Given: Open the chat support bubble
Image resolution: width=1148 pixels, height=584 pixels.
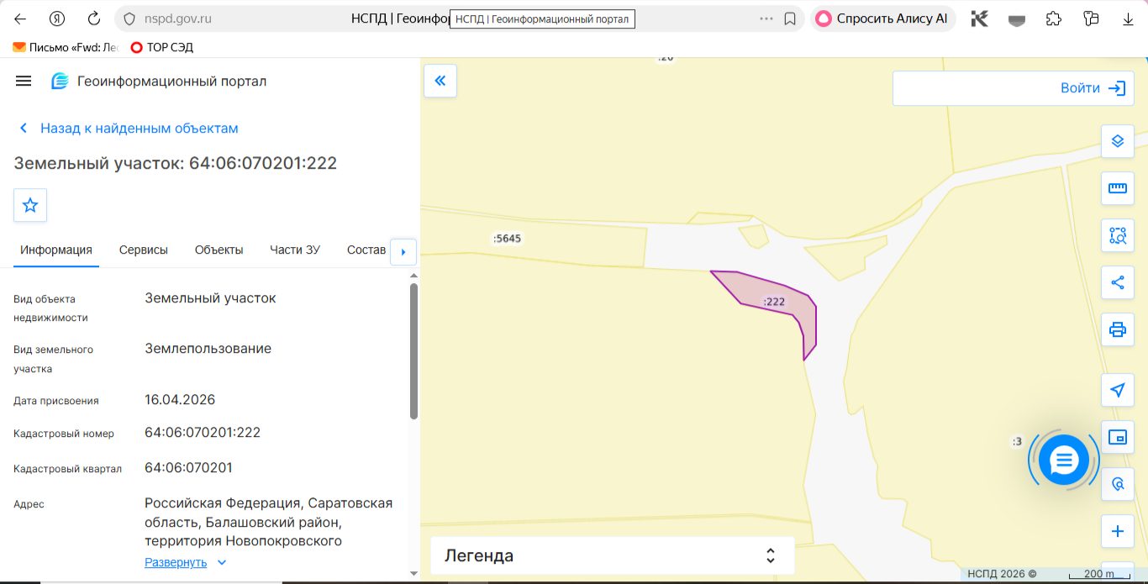Looking at the screenshot, I should click(x=1064, y=460).
